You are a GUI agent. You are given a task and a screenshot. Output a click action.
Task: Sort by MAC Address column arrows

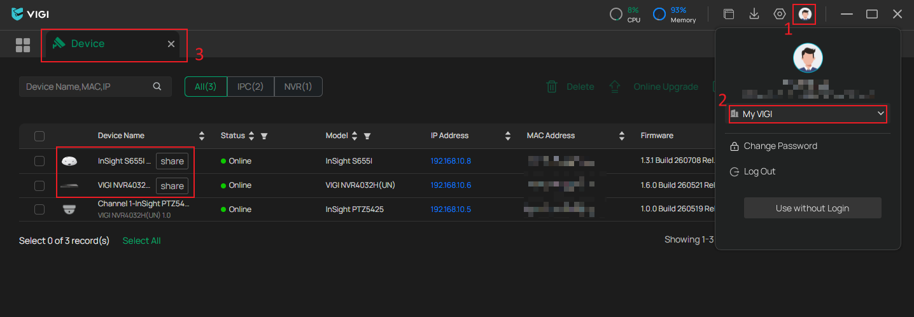click(x=622, y=136)
